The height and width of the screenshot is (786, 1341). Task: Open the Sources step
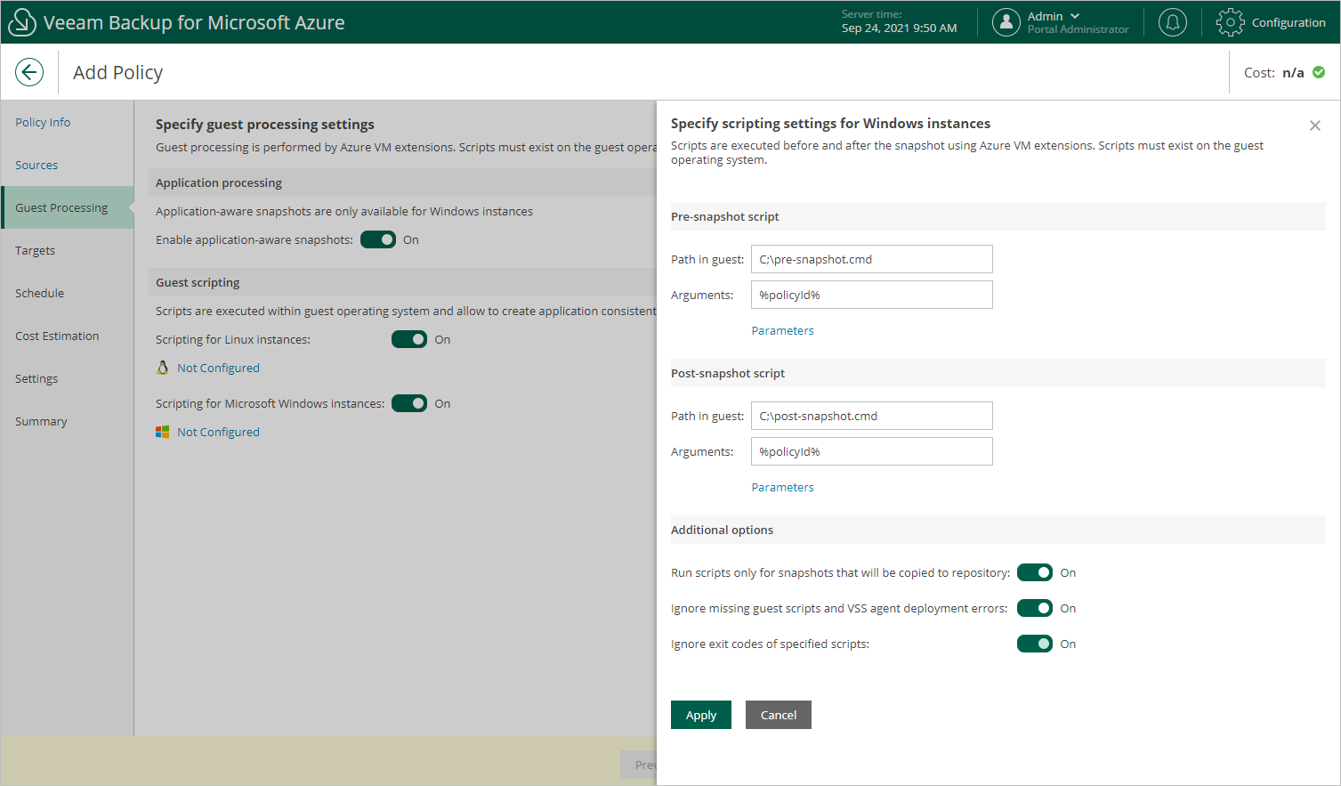coord(36,165)
